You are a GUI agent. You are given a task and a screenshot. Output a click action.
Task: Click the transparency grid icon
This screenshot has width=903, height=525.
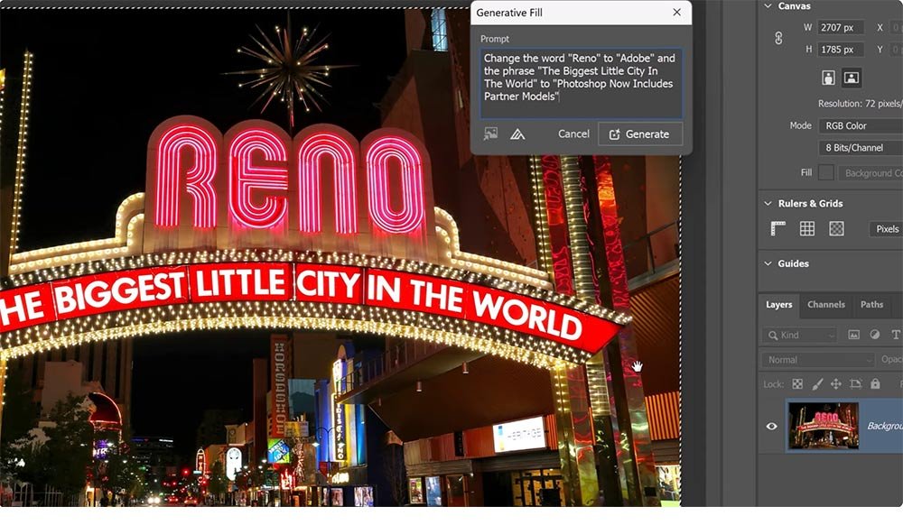(836, 229)
